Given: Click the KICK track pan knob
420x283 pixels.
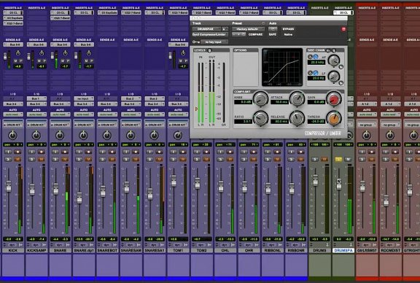Looking at the screenshot, I should [12, 136].
